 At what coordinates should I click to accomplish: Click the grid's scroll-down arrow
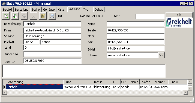[190, 88]
